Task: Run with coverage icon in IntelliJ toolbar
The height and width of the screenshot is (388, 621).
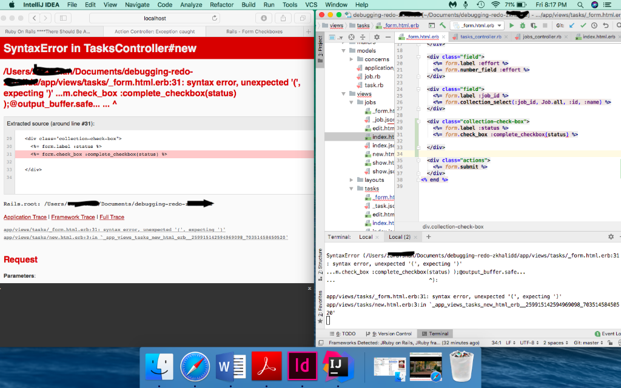Action: pos(534,25)
